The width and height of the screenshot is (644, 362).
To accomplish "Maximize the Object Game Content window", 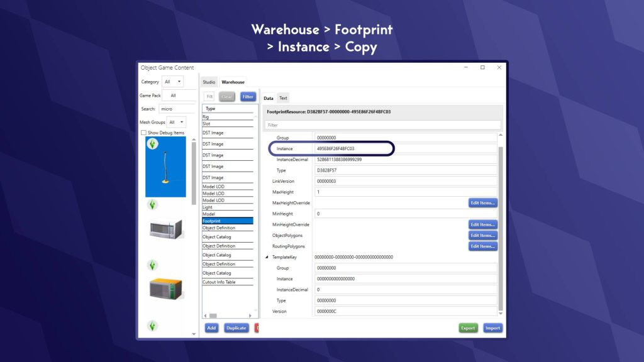I will tap(482, 68).
